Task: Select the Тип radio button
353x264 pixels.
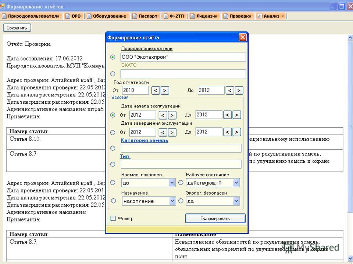Action: pyautogui.click(x=113, y=164)
